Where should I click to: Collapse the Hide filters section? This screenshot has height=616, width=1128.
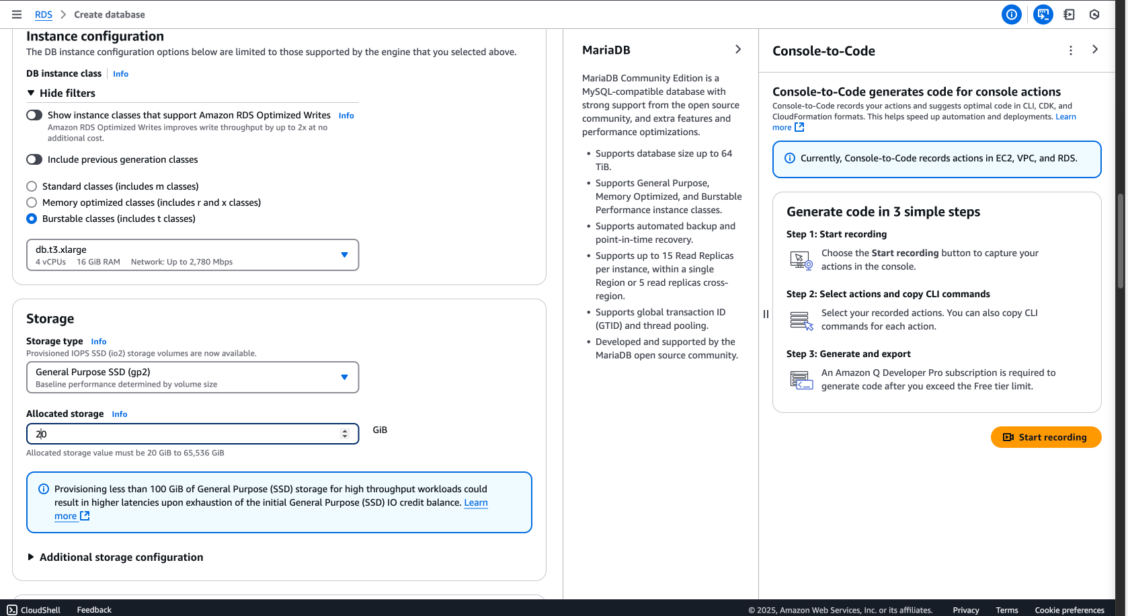coord(61,93)
